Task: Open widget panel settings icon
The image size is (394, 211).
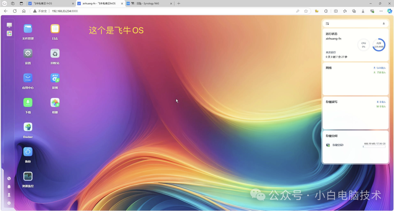Action: click(327, 24)
